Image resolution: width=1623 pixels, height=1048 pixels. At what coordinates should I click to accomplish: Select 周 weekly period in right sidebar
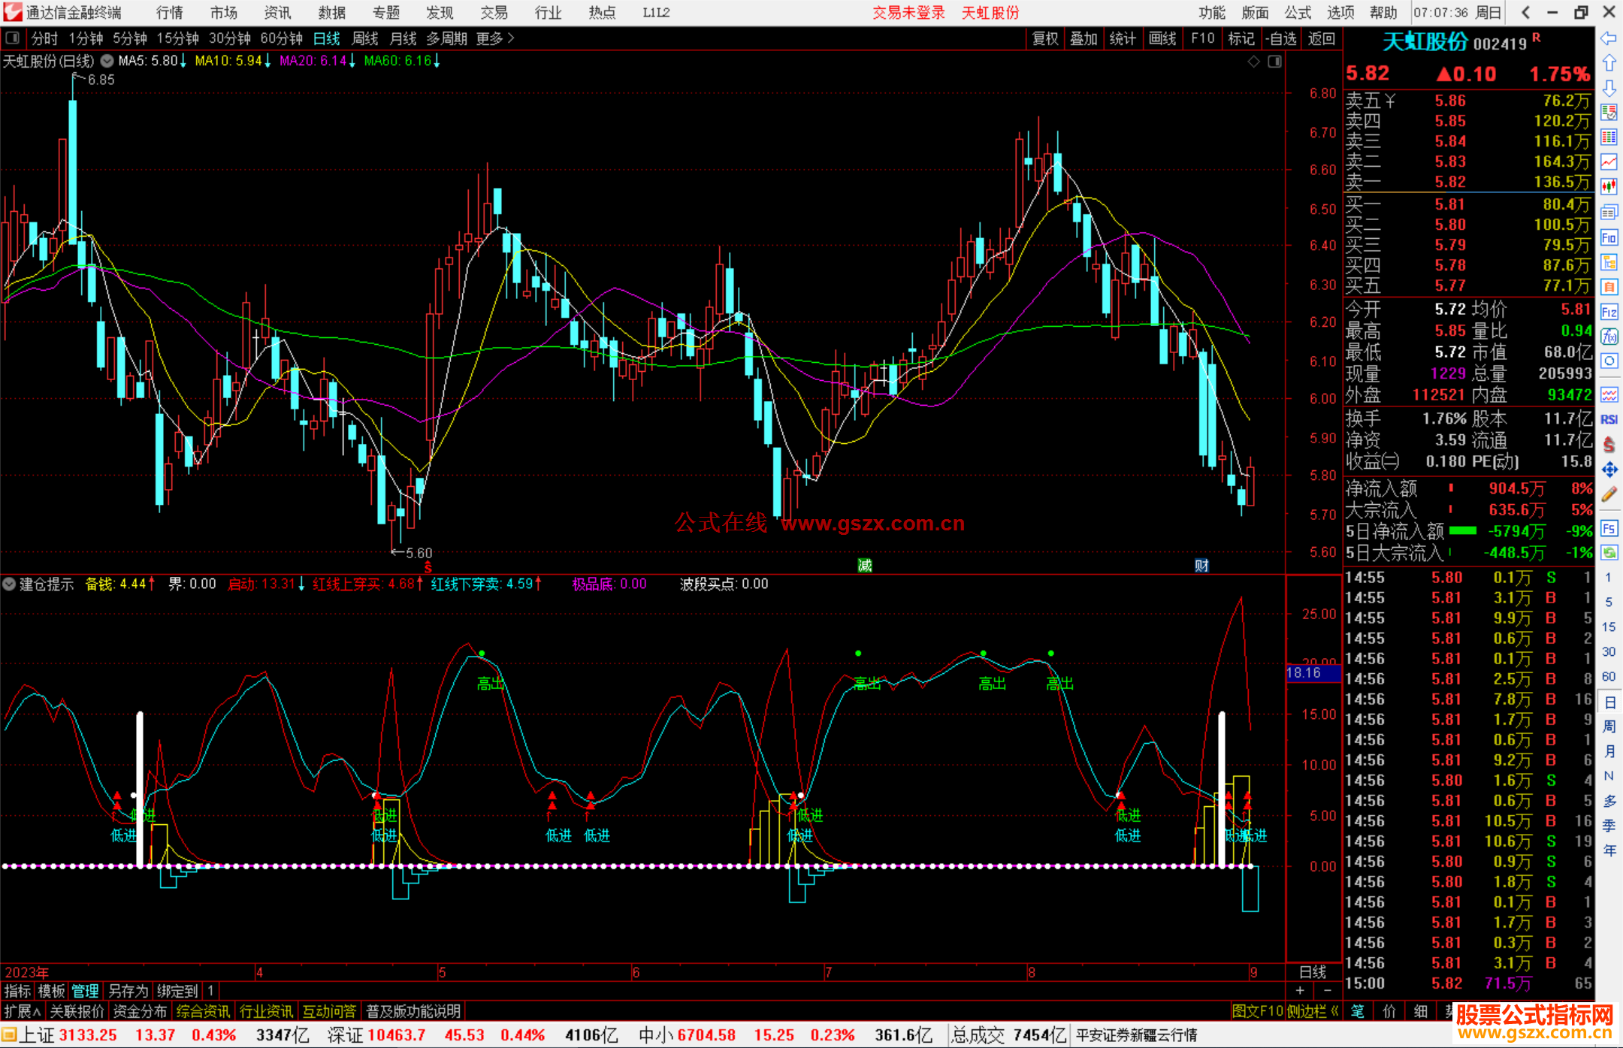1609,726
